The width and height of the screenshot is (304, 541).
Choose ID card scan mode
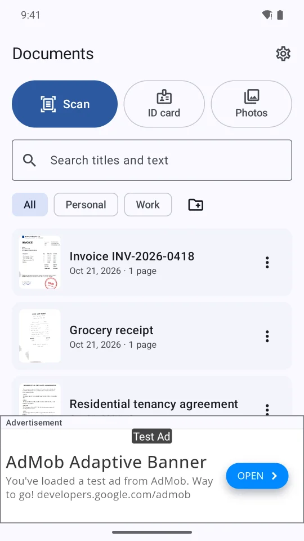click(164, 104)
